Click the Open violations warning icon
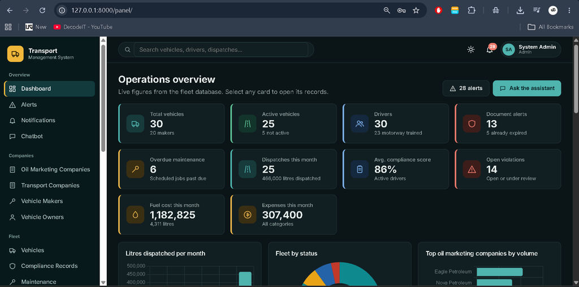 472,170
